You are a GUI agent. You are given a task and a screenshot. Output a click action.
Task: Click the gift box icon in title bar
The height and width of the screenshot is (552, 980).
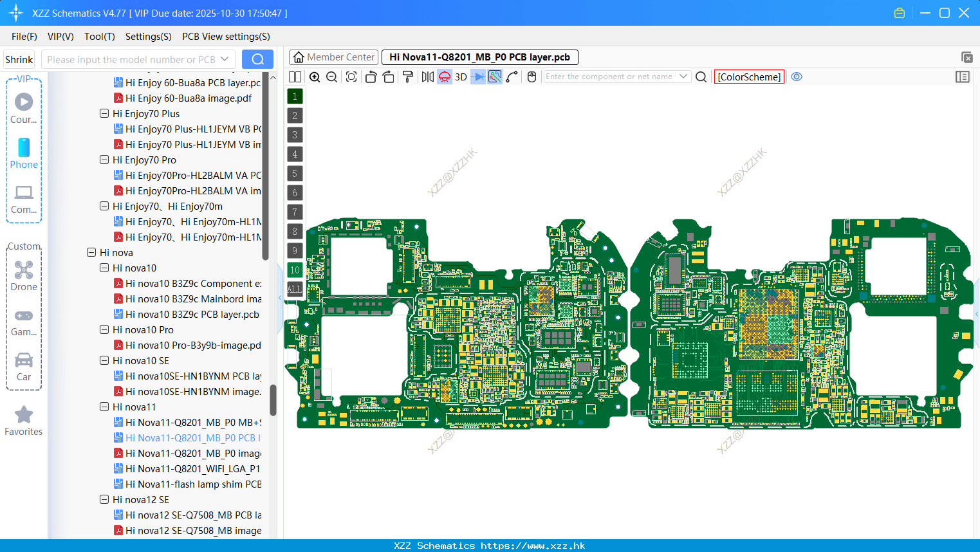pyautogui.click(x=900, y=13)
